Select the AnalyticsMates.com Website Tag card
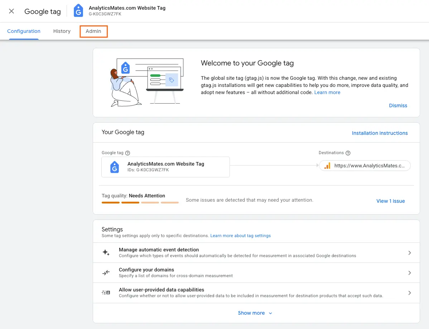 pos(165,167)
